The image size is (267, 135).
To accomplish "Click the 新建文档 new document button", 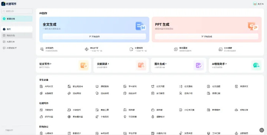I will point(17,19).
